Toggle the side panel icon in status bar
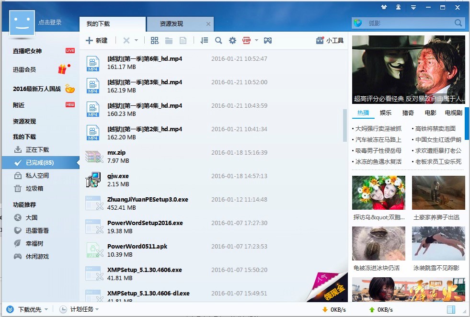The width and height of the screenshot is (470, 317). pos(451,309)
